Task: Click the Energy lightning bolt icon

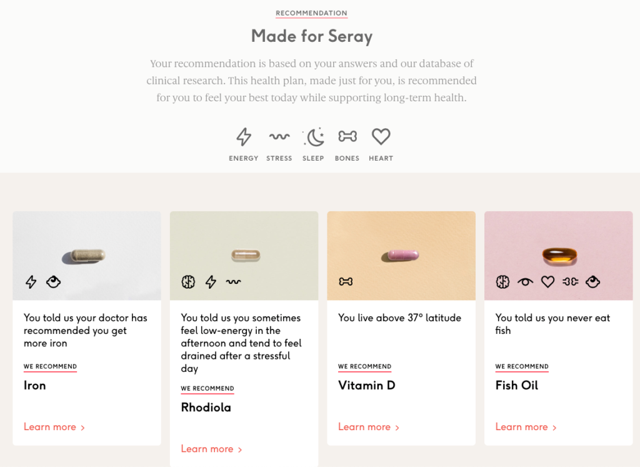Action: 244,137
